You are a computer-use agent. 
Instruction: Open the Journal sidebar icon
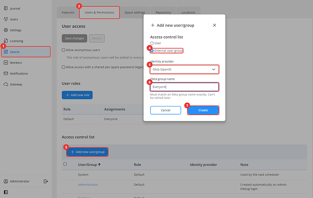(6, 8)
